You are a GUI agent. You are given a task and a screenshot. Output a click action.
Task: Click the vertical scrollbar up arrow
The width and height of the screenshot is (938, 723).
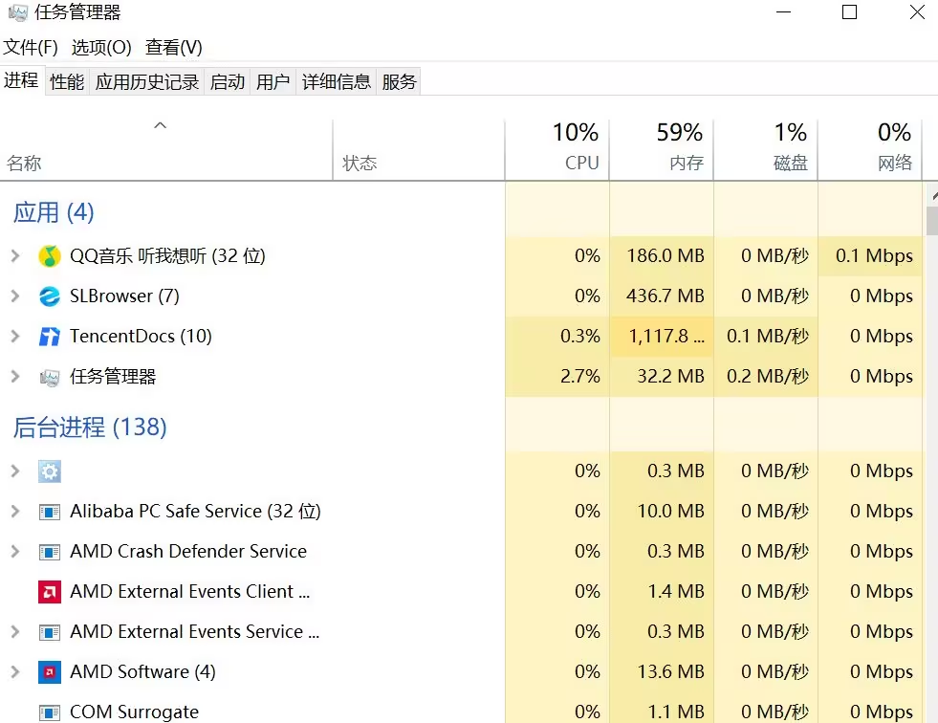tap(932, 194)
